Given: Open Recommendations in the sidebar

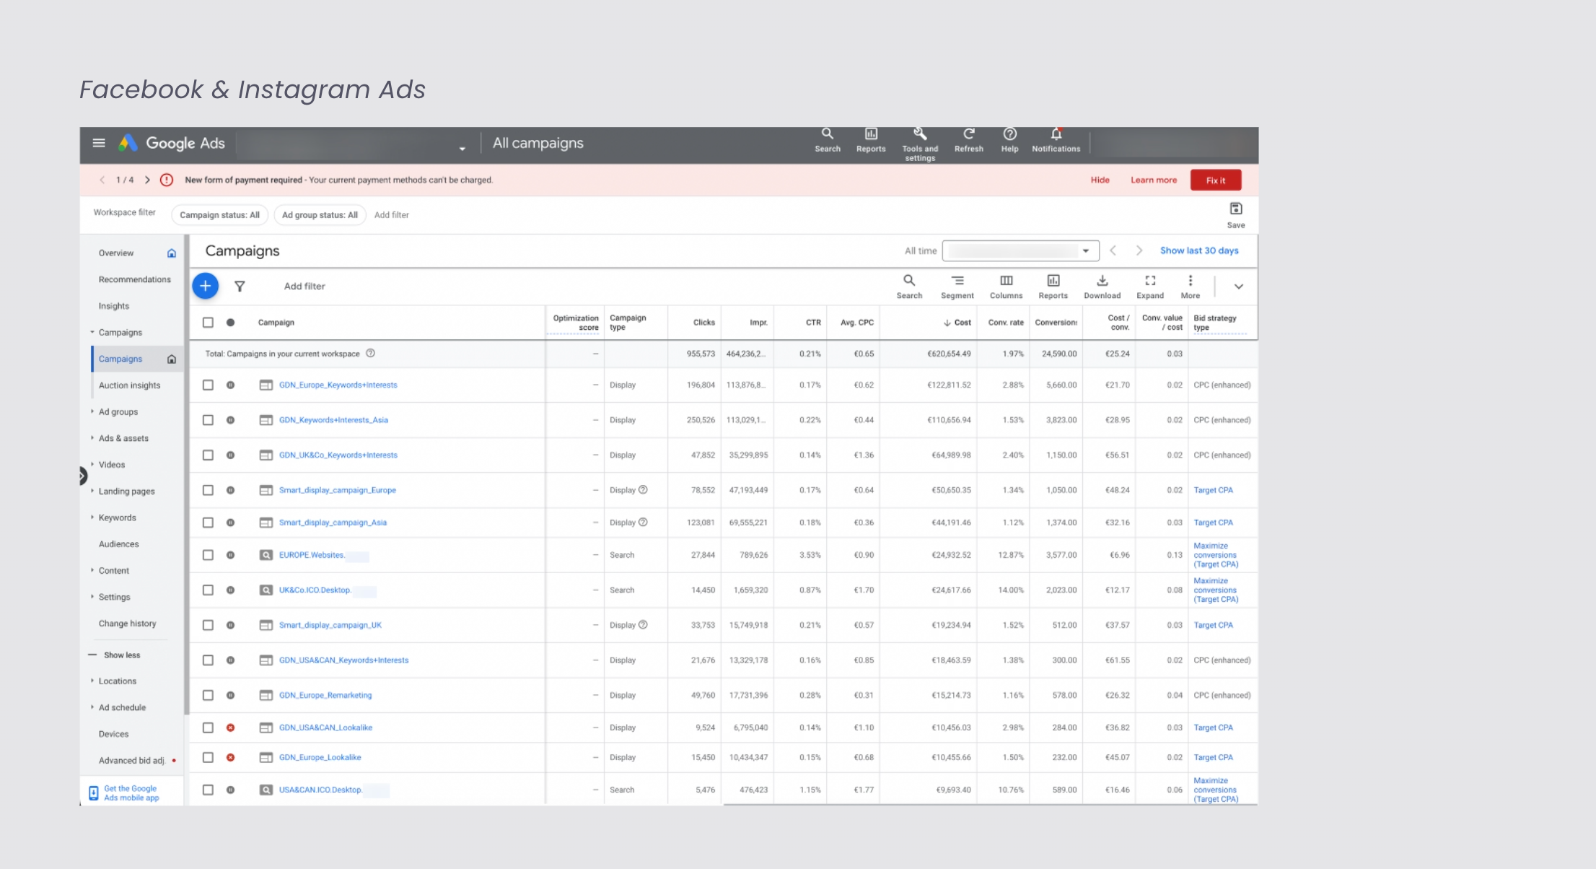Looking at the screenshot, I should (135, 279).
